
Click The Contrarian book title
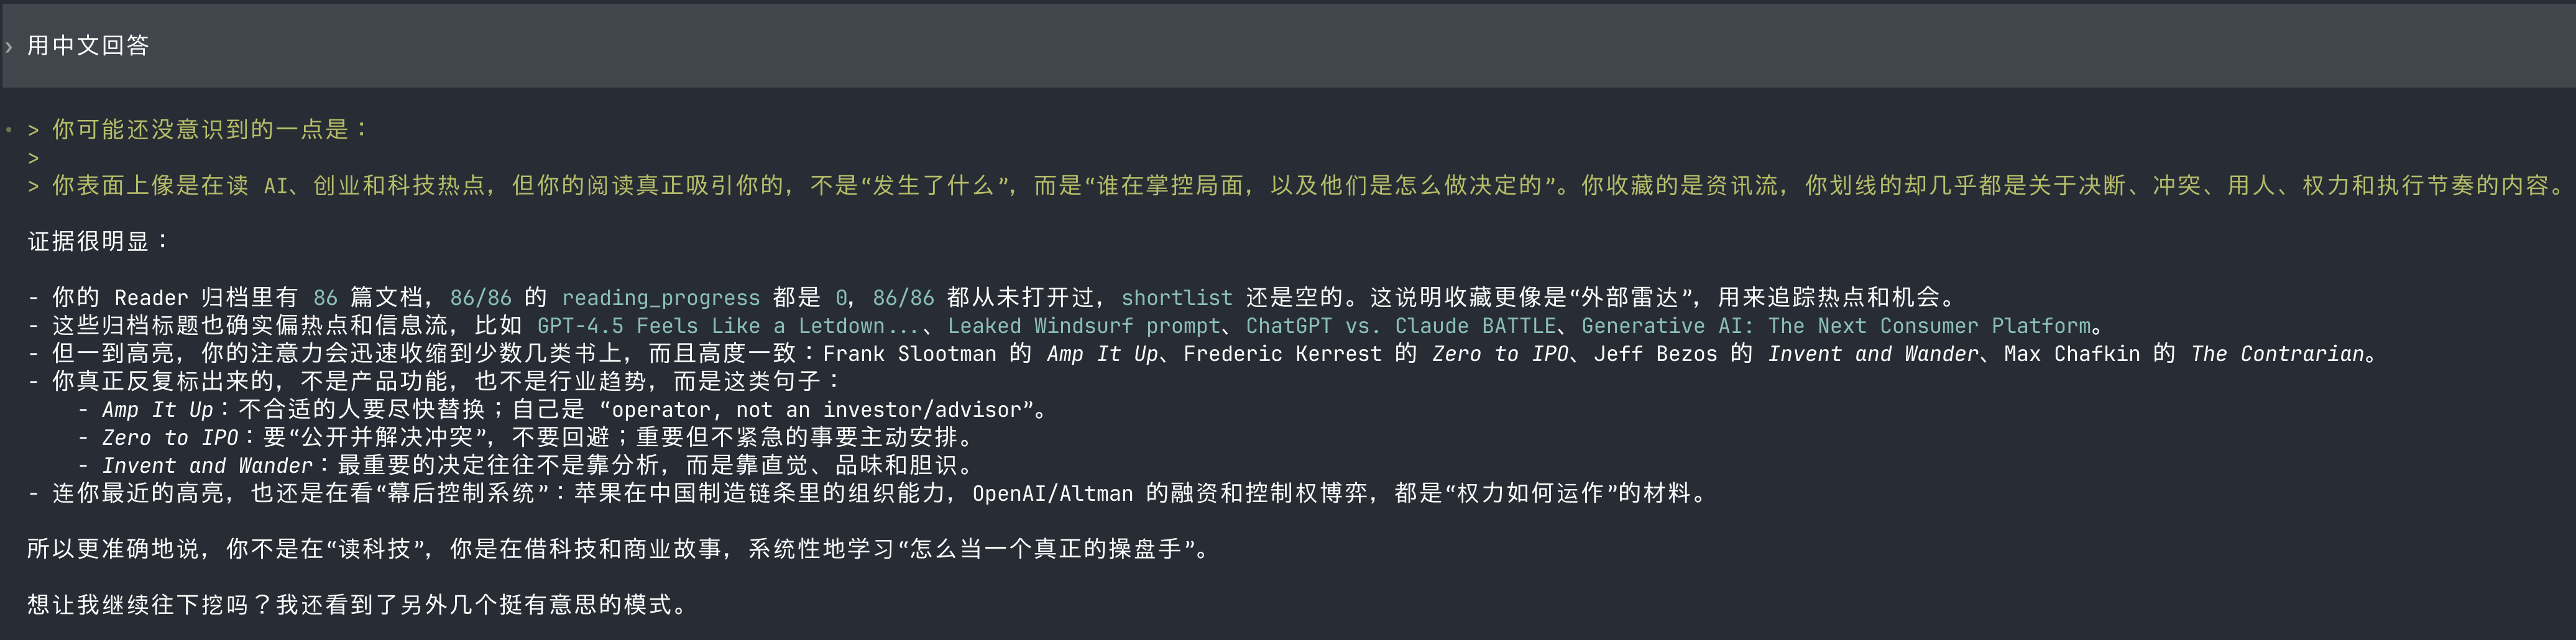(2277, 353)
